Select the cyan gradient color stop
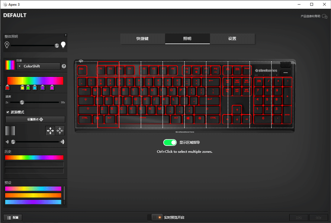This screenshot has height=223, width=331. pos(35,88)
